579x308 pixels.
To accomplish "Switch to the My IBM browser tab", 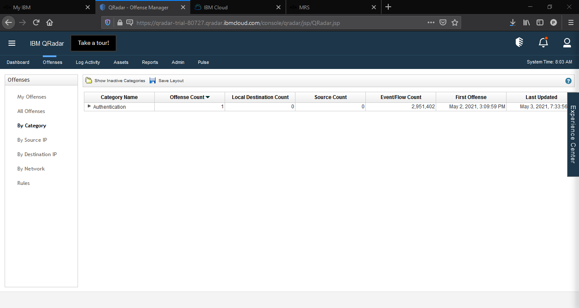I will pos(47,7).
